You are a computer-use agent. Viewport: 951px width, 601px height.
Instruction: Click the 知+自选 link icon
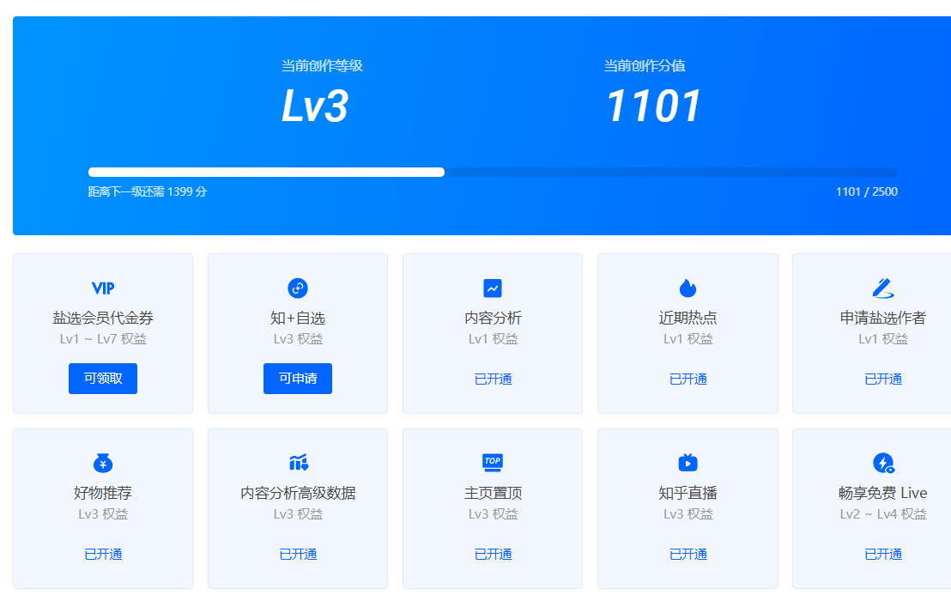coord(298,288)
